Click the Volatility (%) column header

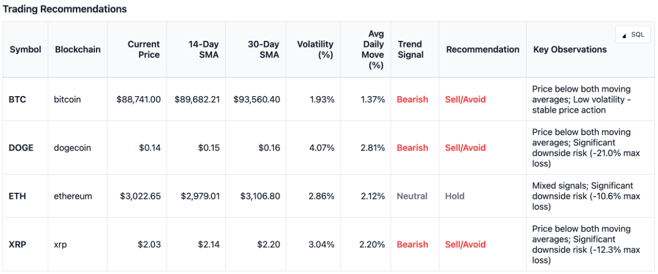tap(315, 49)
